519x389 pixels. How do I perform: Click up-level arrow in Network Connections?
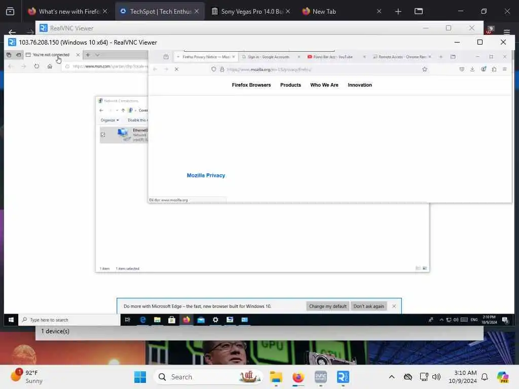click(123, 110)
